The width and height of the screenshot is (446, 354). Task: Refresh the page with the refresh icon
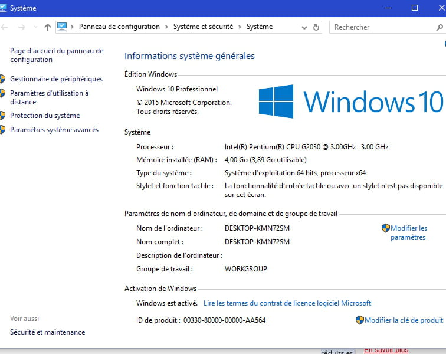click(316, 27)
